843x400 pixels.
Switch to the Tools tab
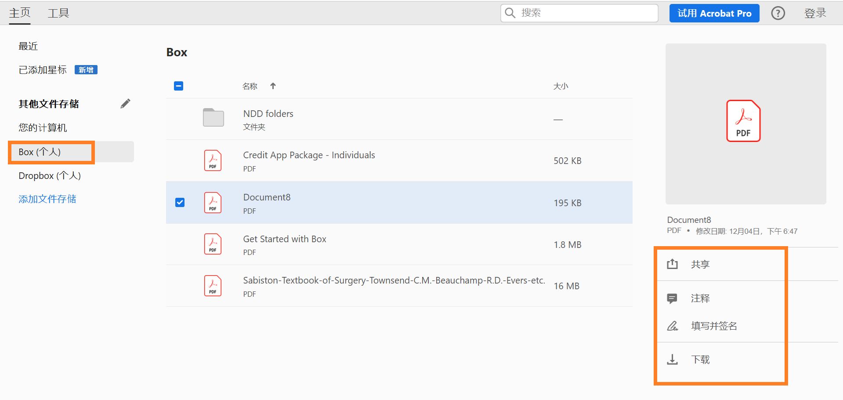click(x=58, y=13)
